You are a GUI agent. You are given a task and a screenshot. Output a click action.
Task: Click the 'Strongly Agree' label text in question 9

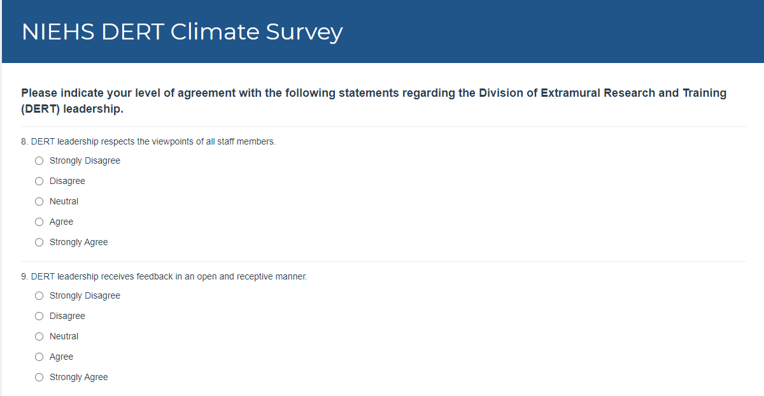click(x=79, y=377)
